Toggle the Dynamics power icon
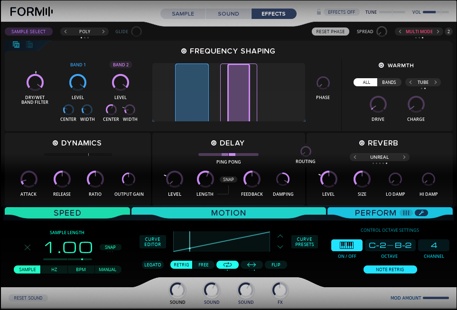The width and height of the screenshot is (457, 310). 55,143
